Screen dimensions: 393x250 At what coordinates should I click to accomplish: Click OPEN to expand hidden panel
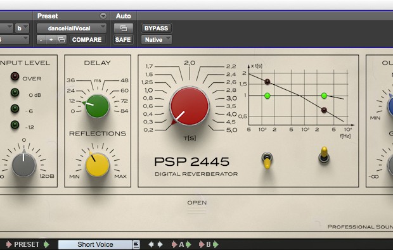(197, 203)
